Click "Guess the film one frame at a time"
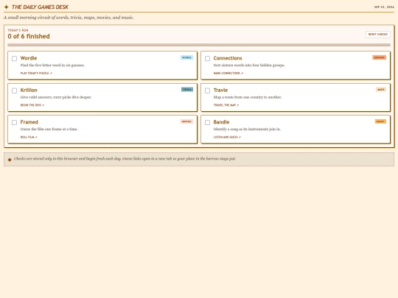 49,129
